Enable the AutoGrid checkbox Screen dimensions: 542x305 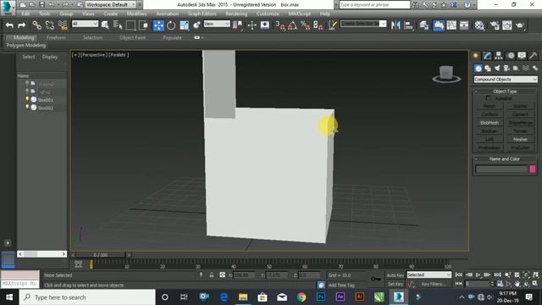click(x=488, y=98)
